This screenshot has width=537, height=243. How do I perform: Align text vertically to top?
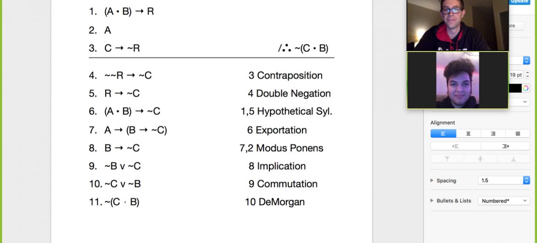click(x=447, y=159)
